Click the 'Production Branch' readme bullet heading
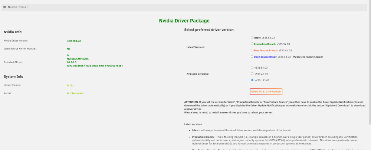The height and width of the screenshot is (150, 371). click(x=203, y=137)
